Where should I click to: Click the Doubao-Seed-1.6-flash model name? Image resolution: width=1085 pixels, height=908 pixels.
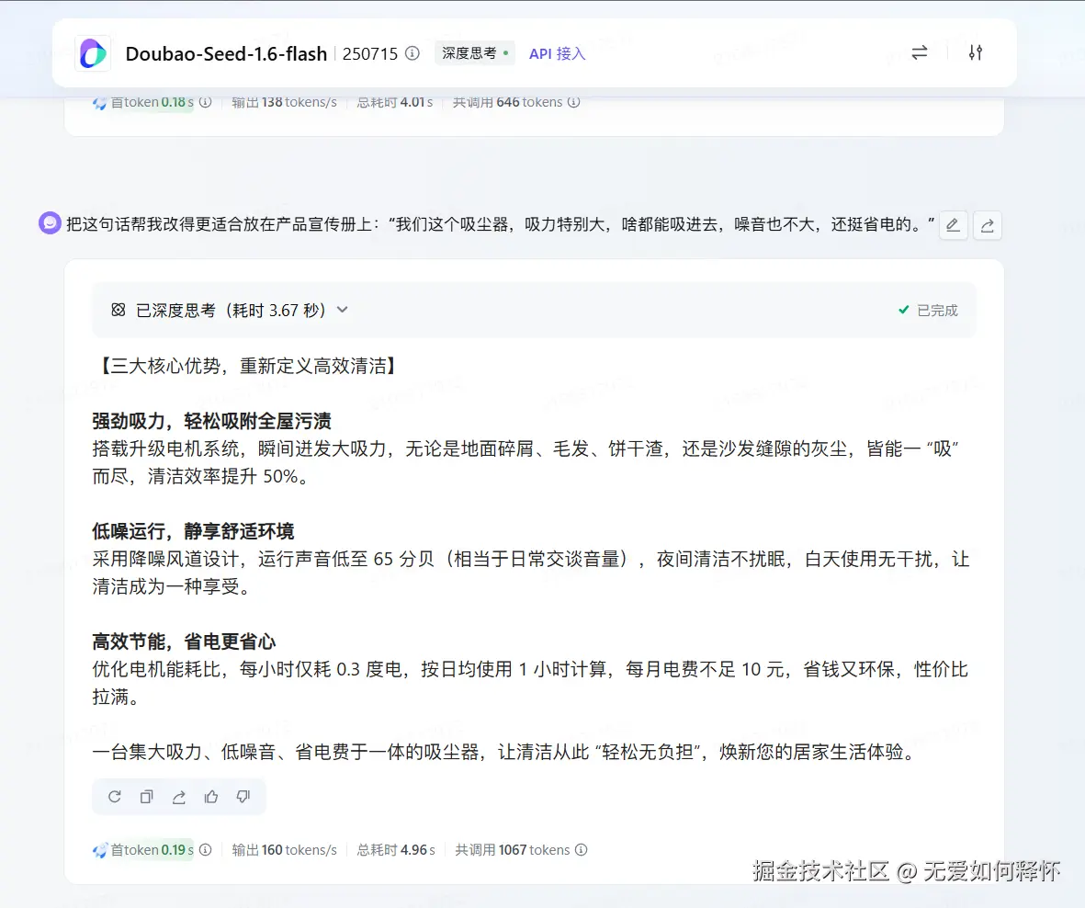[226, 53]
